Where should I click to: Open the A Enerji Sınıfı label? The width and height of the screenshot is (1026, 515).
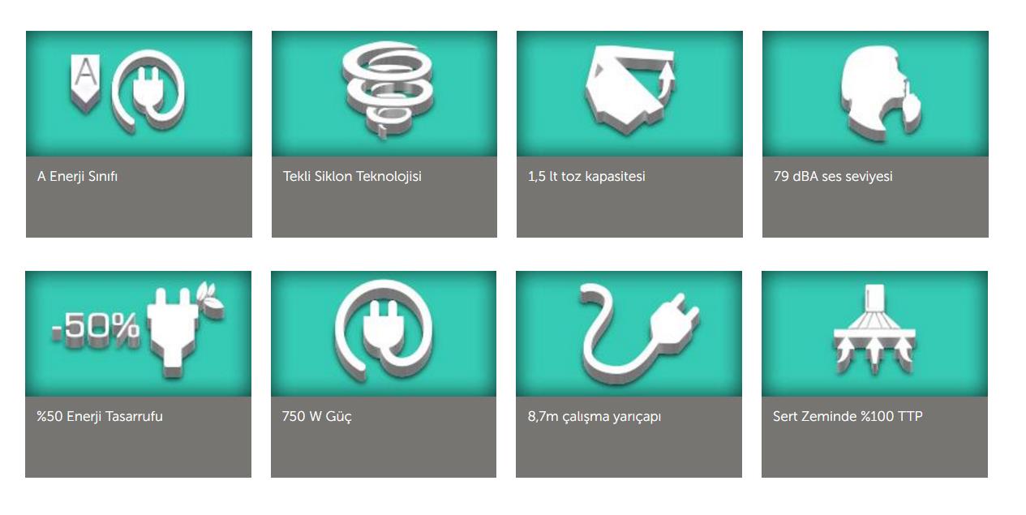coord(78,176)
